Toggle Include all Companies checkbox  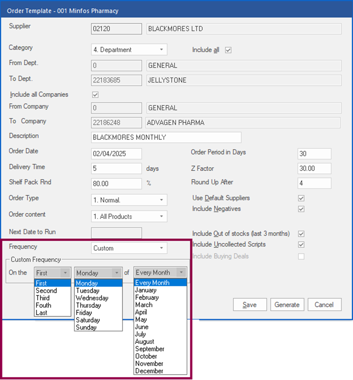coord(95,95)
